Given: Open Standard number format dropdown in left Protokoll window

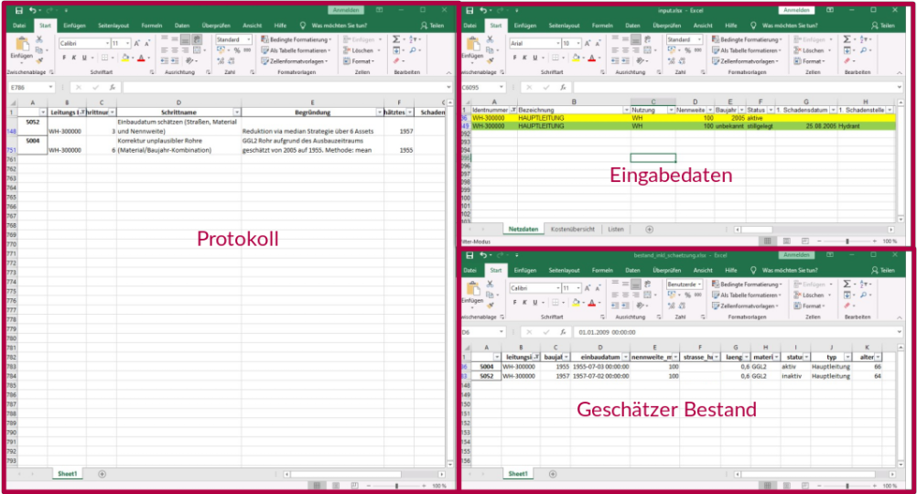Looking at the screenshot, I should pos(249,39).
